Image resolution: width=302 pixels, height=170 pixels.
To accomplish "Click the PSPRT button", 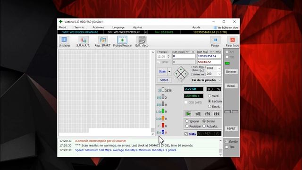I will pos(231,128).
